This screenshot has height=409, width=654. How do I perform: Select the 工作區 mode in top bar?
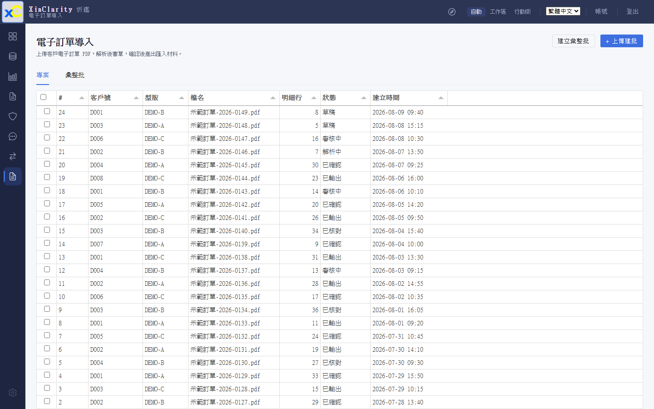[x=498, y=12]
